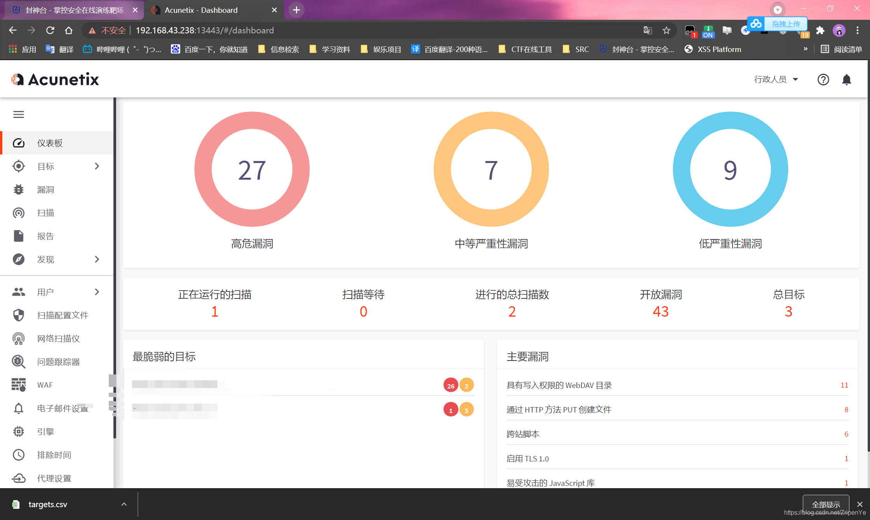The image size is (870, 520).
Task: Open 扫描配置文件 shield icon
Action: [19, 315]
